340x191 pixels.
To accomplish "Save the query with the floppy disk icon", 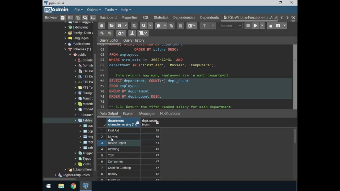I will [x=119, y=26].
